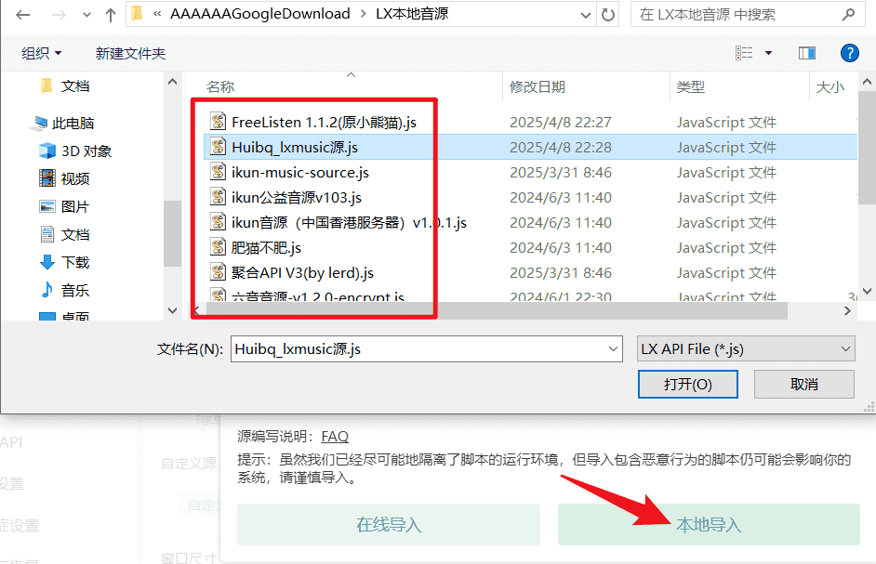The image size is (876, 564).
Task: Expand the address bar history dropdown
Action: (586, 15)
